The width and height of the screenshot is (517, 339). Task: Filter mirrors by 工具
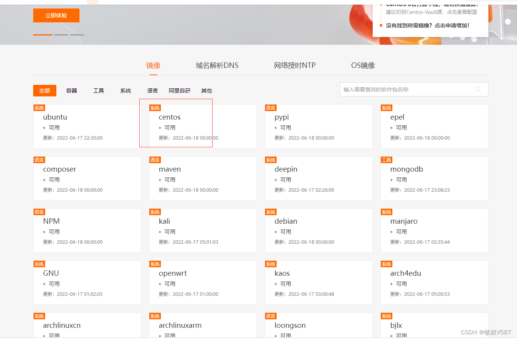coord(99,91)
